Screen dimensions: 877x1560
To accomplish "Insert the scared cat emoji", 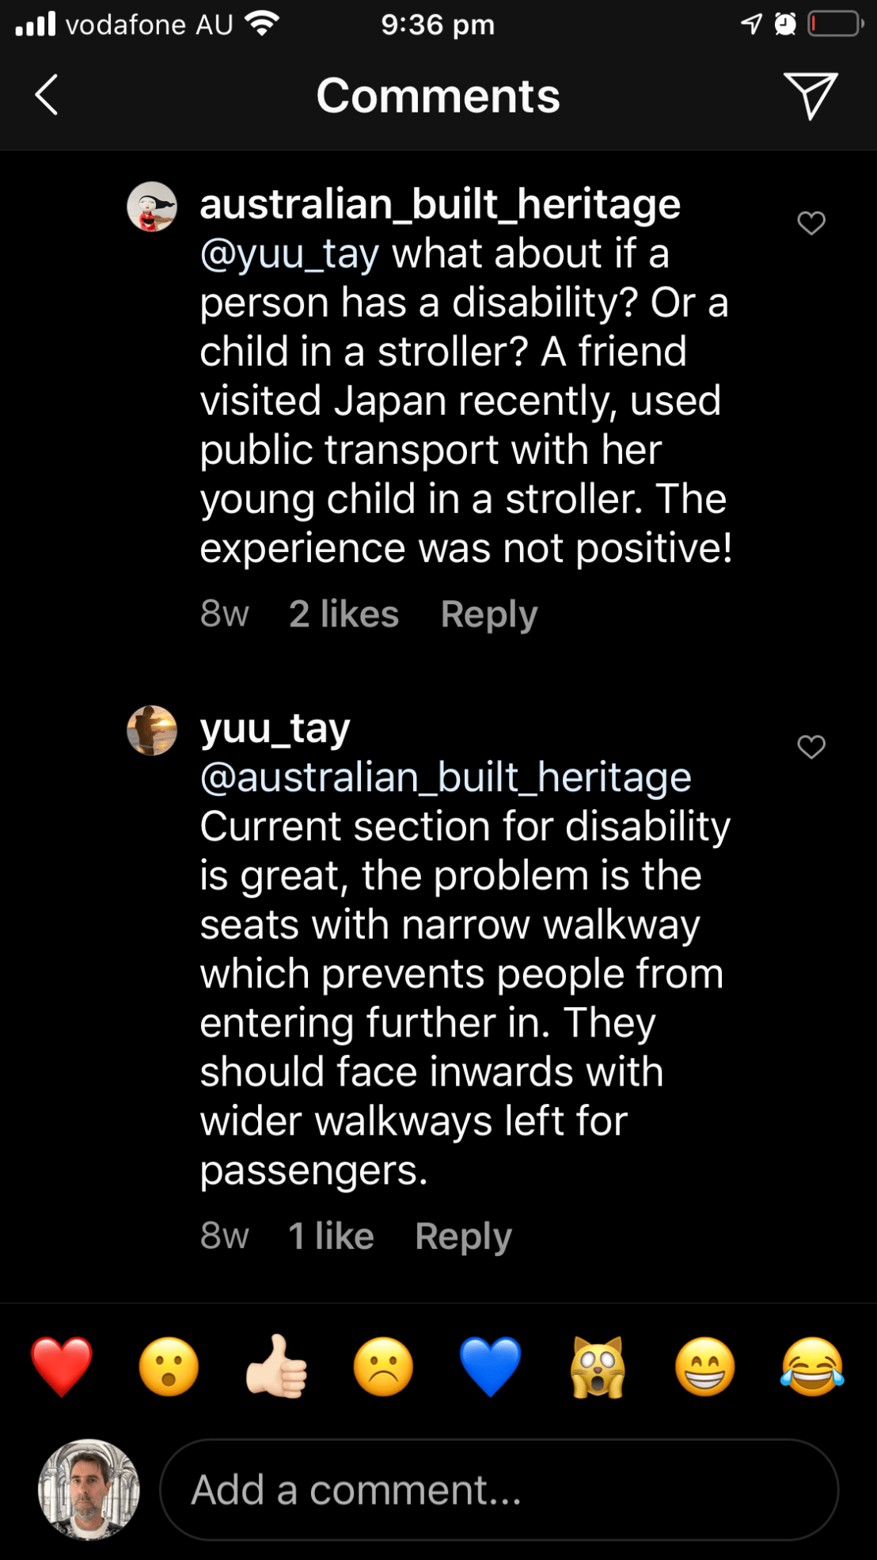I will (598, 1367).
